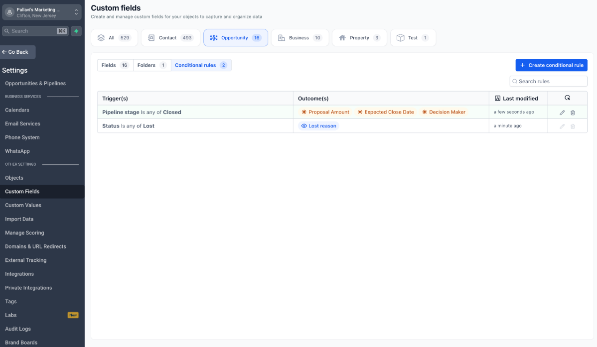Open the Folders sub-tab
This screenshot has height=347, width=597.
[x=152, y=65]
